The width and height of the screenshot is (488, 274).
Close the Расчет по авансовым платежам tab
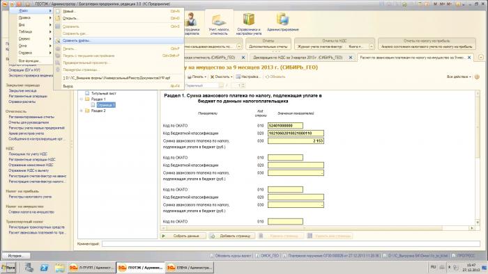click(x=469, y=58)
